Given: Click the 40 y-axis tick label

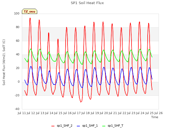Looking at the screenshot, I should pyautogui.click(x=17, y=55).
